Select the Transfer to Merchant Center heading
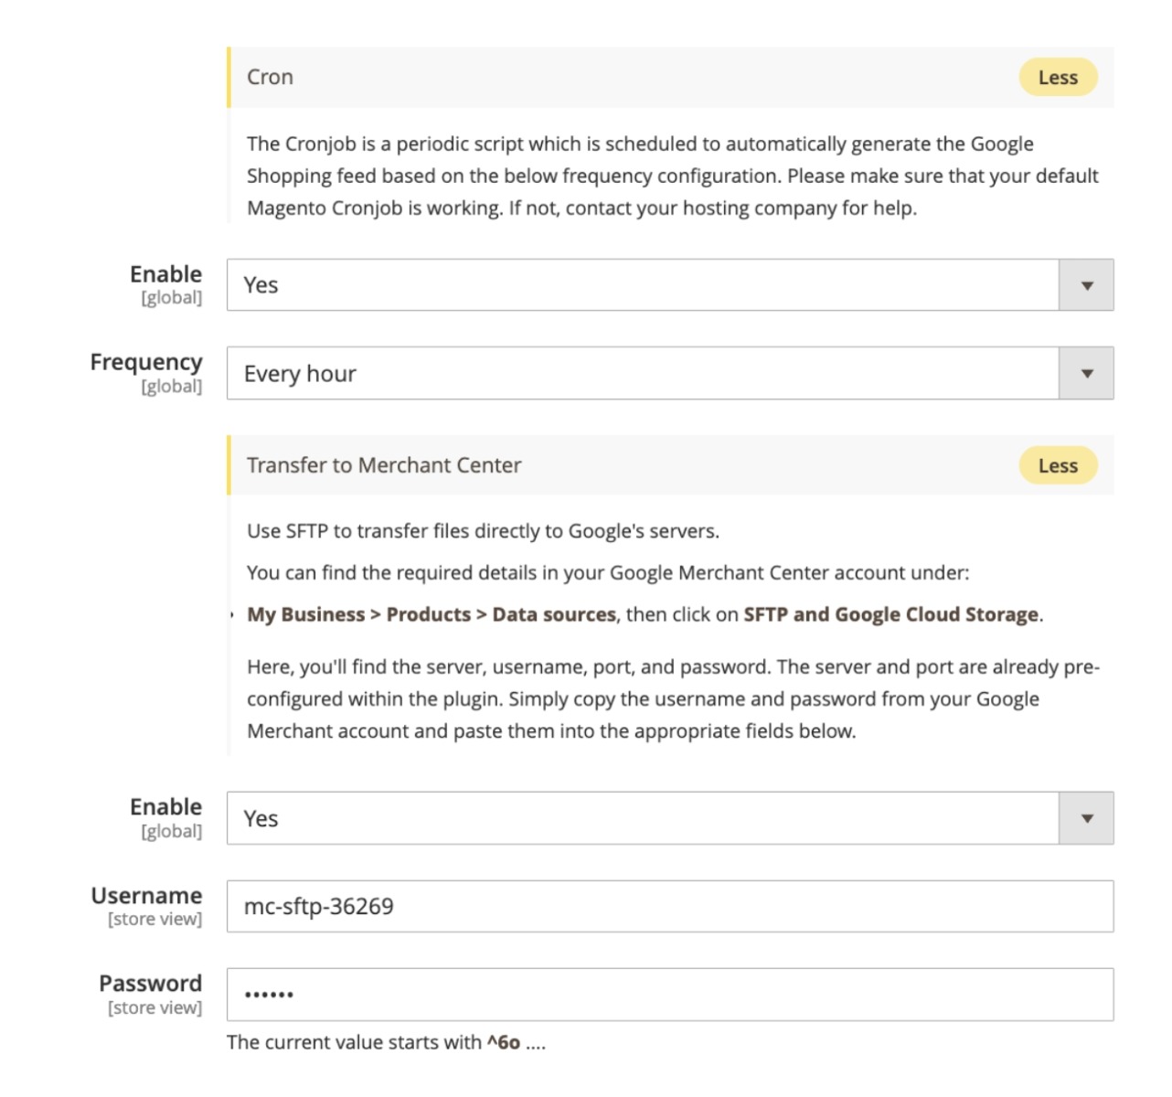The height and width of the screenshot is (1097, 1172). [384, 465]
